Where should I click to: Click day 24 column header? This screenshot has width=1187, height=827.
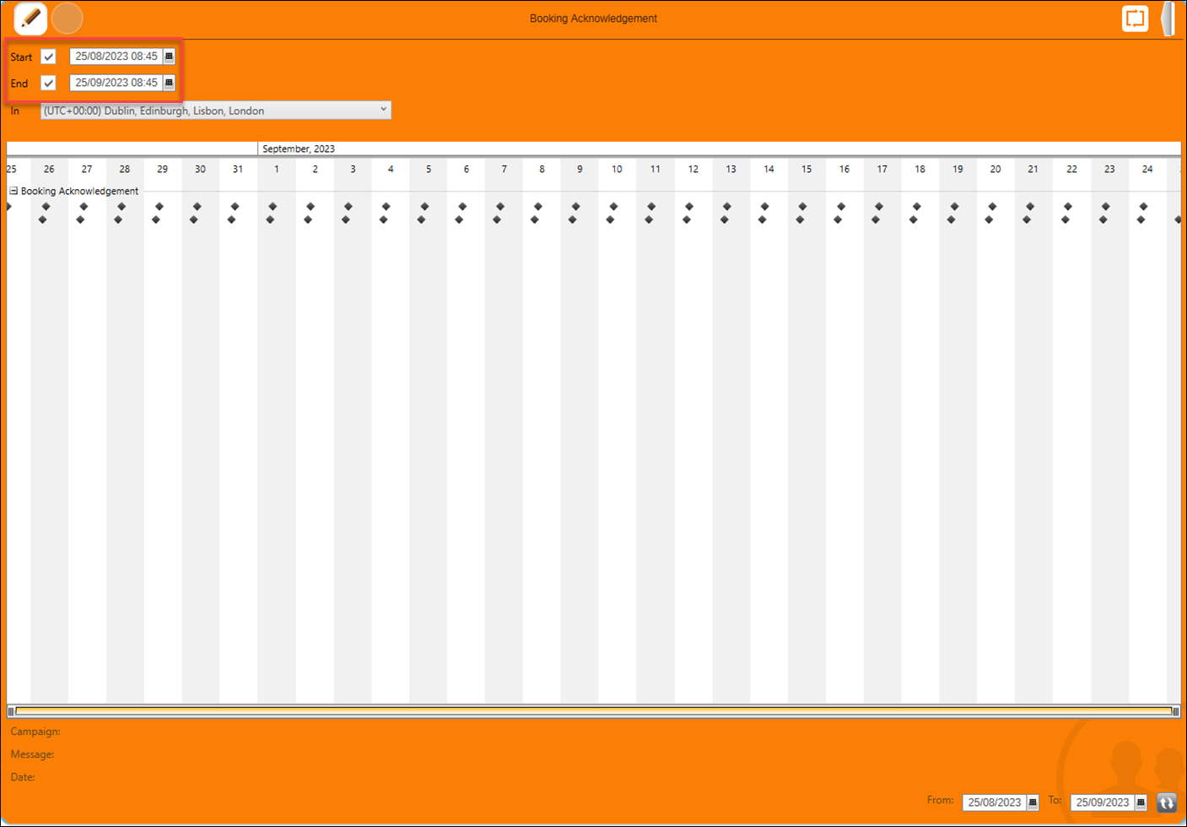1147,170
